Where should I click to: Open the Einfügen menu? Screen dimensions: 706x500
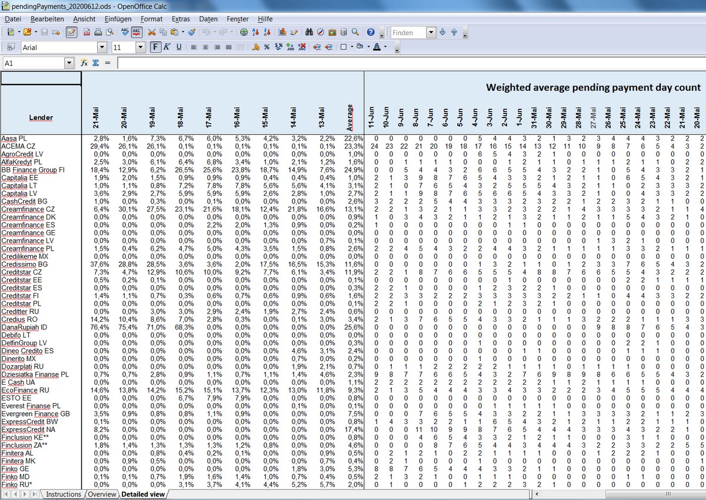tap(118, 19)
